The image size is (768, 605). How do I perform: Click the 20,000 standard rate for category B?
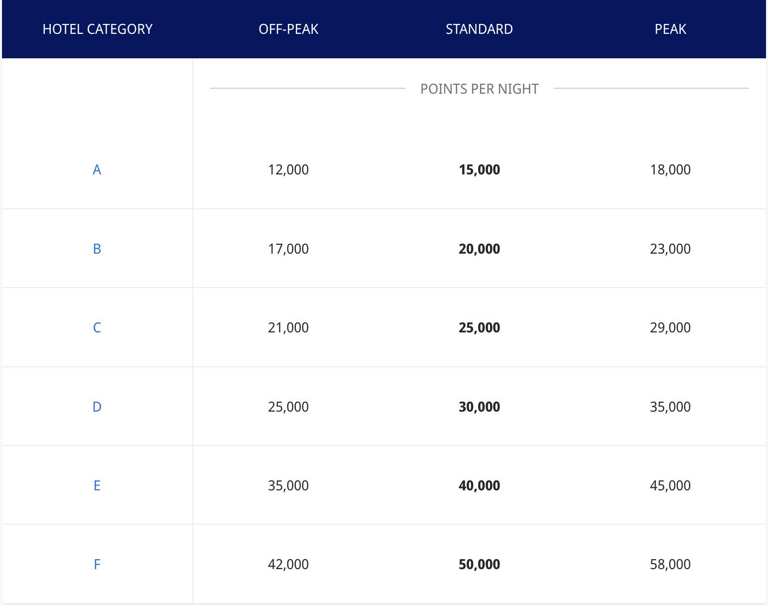(x=479, y=248)
